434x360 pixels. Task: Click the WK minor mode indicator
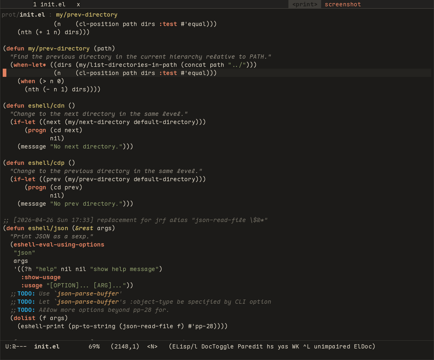tap(296, 346)
